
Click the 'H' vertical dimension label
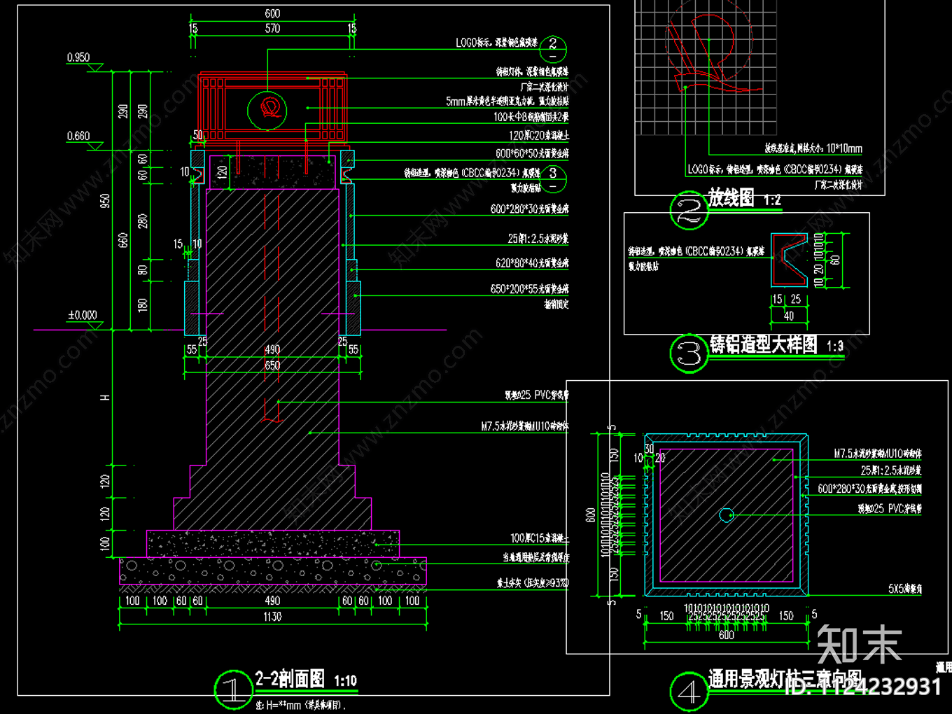[x=105, y=398]
